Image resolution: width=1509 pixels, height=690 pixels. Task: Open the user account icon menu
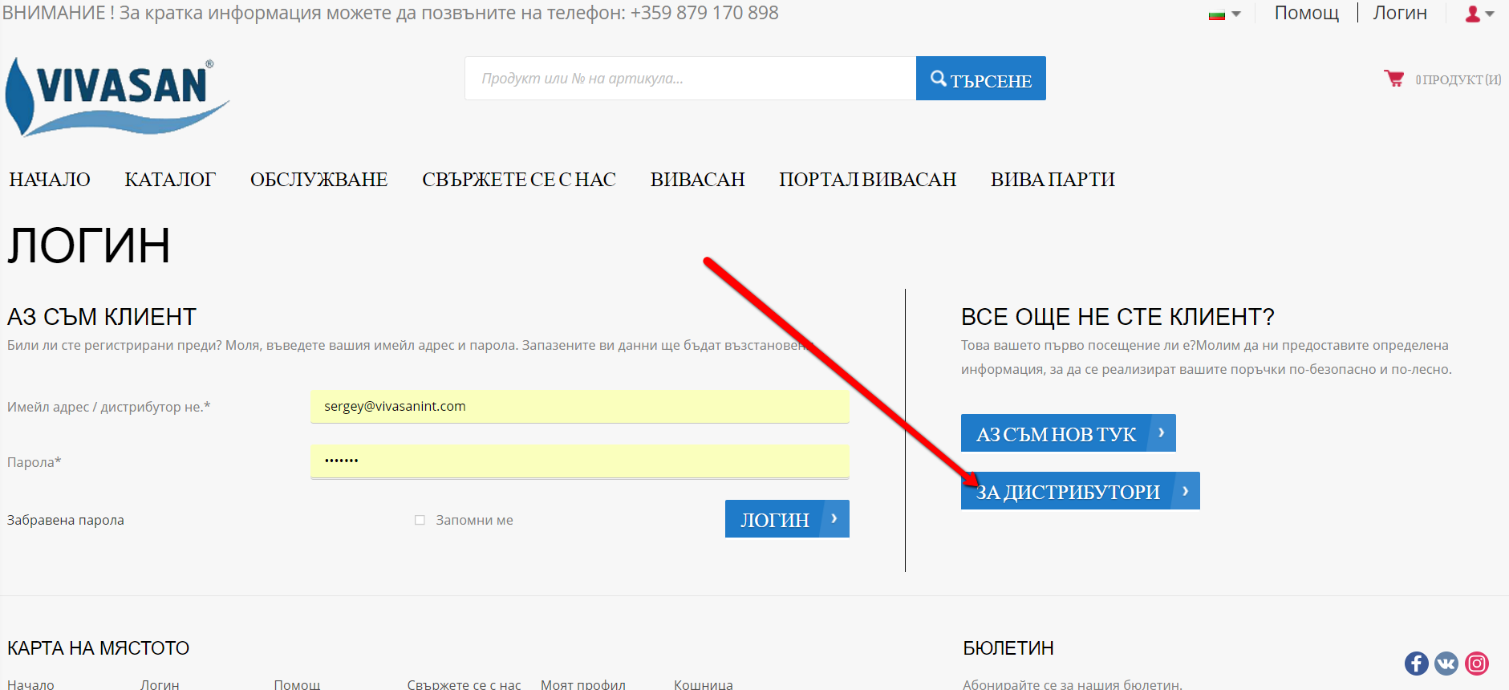point(1479,14)
